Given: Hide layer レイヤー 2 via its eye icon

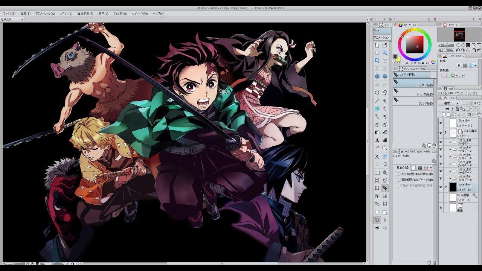Looking at the screenshot, I should click(441, 133).
